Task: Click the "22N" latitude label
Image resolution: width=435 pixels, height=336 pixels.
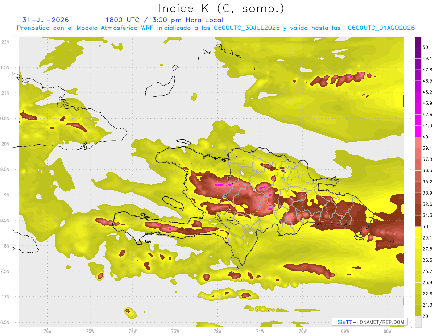Action: pos(6,42)
